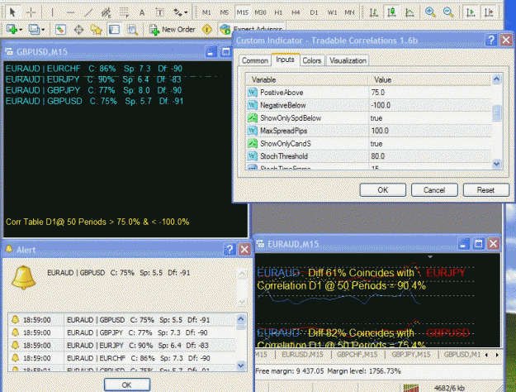The width and height of the screenshot is (516, 392).
Task: Open the Visualization tab
Action: 348,60
